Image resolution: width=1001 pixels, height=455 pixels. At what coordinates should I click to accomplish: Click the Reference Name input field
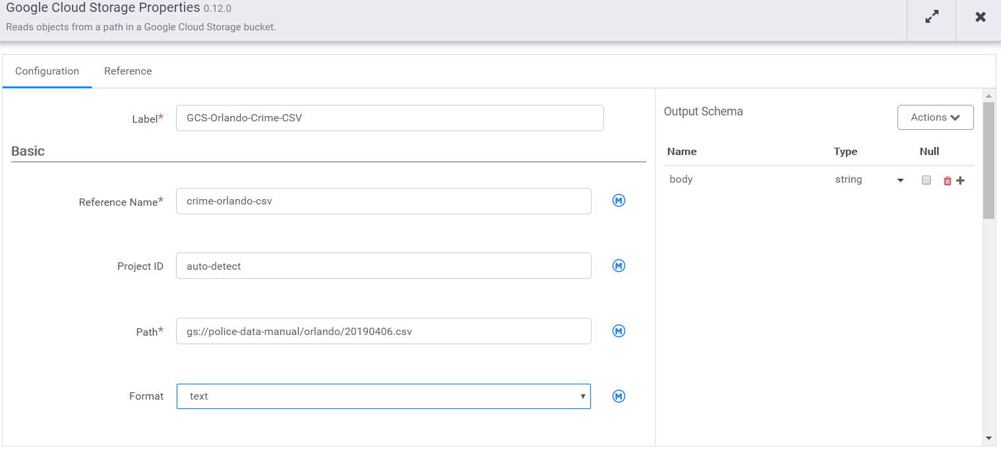click(383, 201)
